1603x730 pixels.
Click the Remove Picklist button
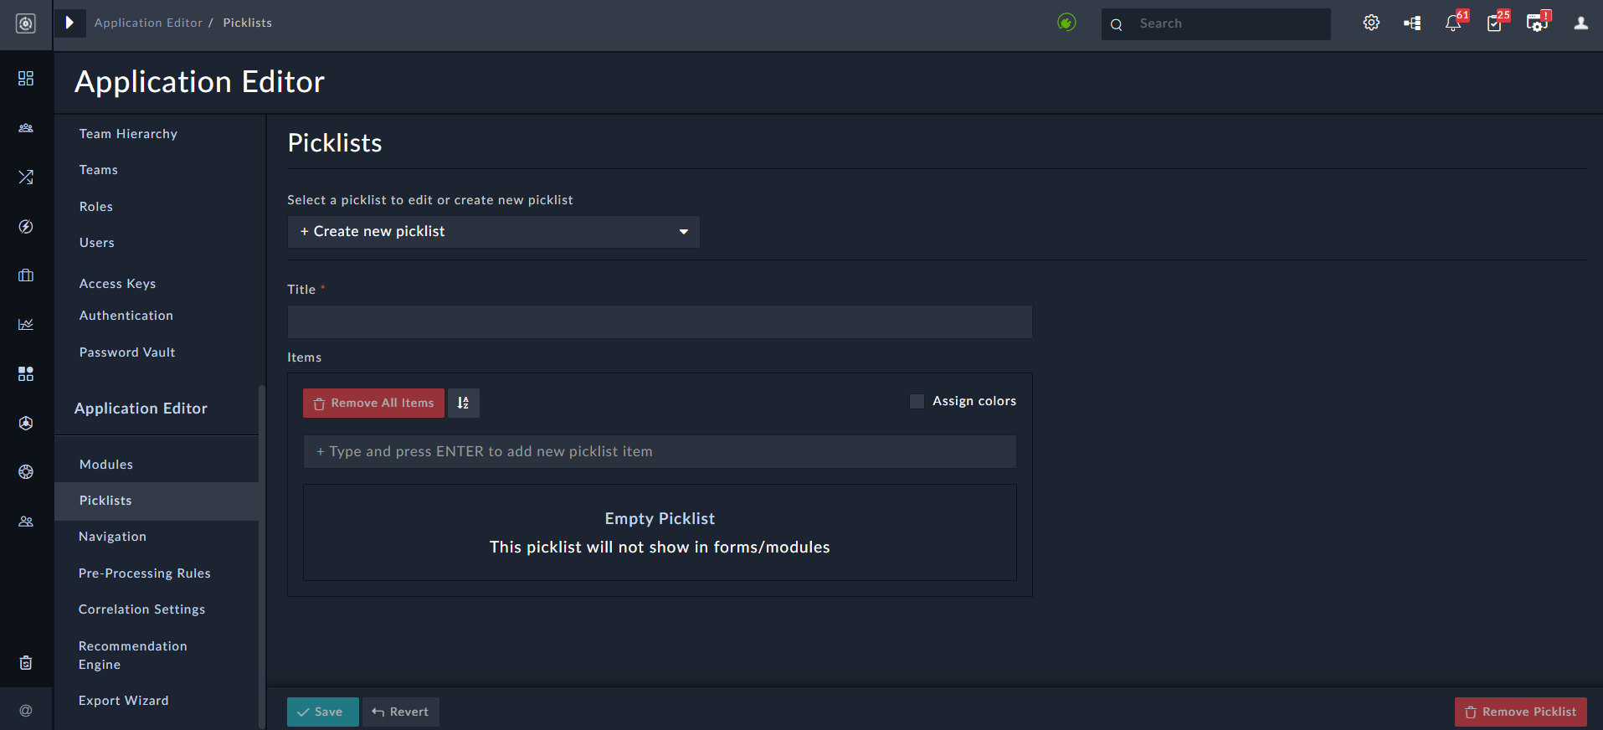pyautogui.click(x=1521, y=712)
